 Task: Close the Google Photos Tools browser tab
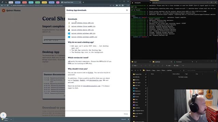coord(80,2)
